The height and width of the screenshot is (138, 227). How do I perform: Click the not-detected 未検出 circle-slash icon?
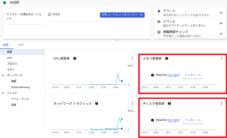[x=50, y=15]
